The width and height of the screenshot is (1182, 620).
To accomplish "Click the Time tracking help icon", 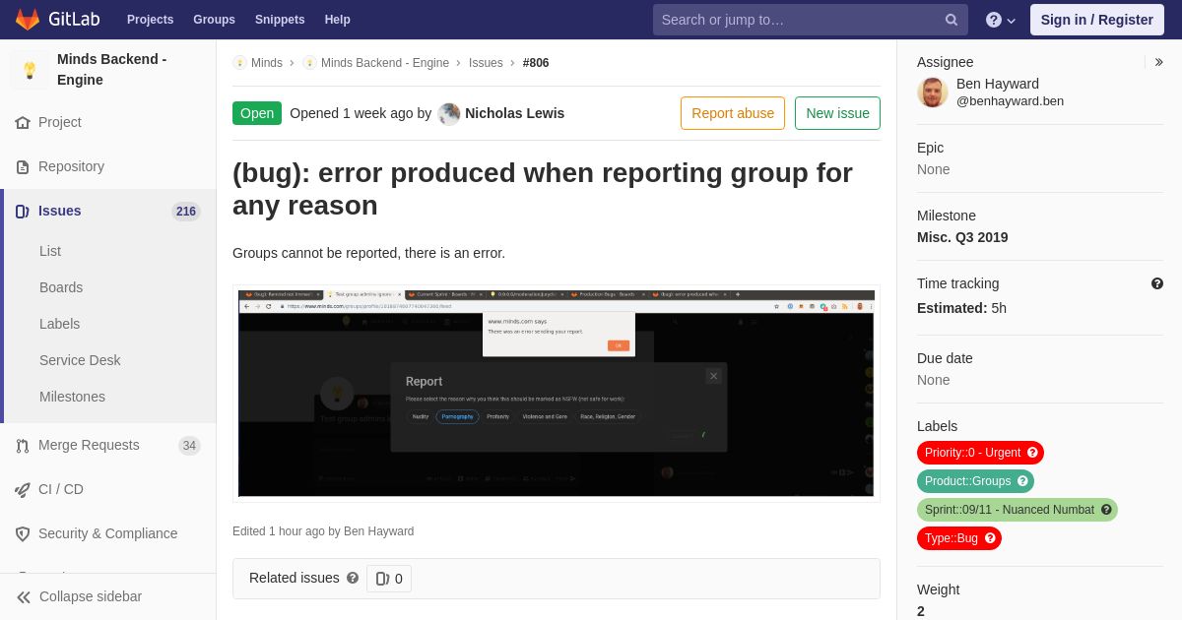I will 1157,283.
